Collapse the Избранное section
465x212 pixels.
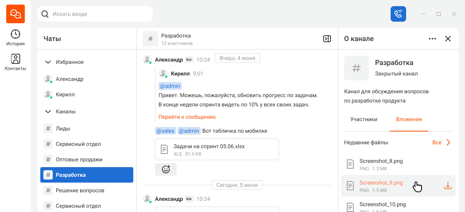(48, 62)
